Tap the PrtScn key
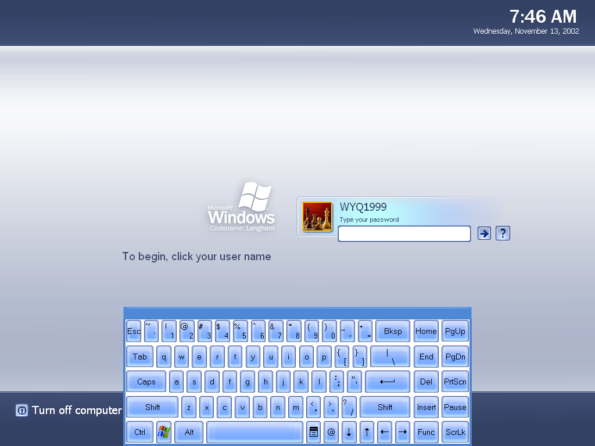 tap(456, 382)
